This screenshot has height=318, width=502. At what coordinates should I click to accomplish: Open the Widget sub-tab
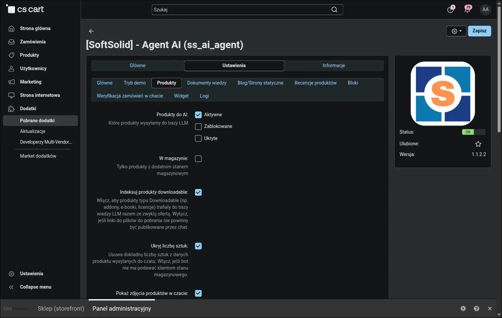[181, 96]
